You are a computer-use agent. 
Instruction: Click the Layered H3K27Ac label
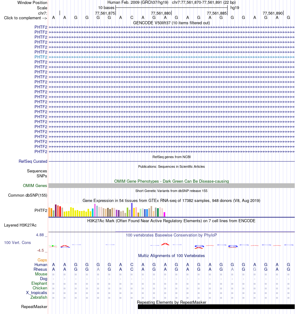pos(20,225)
